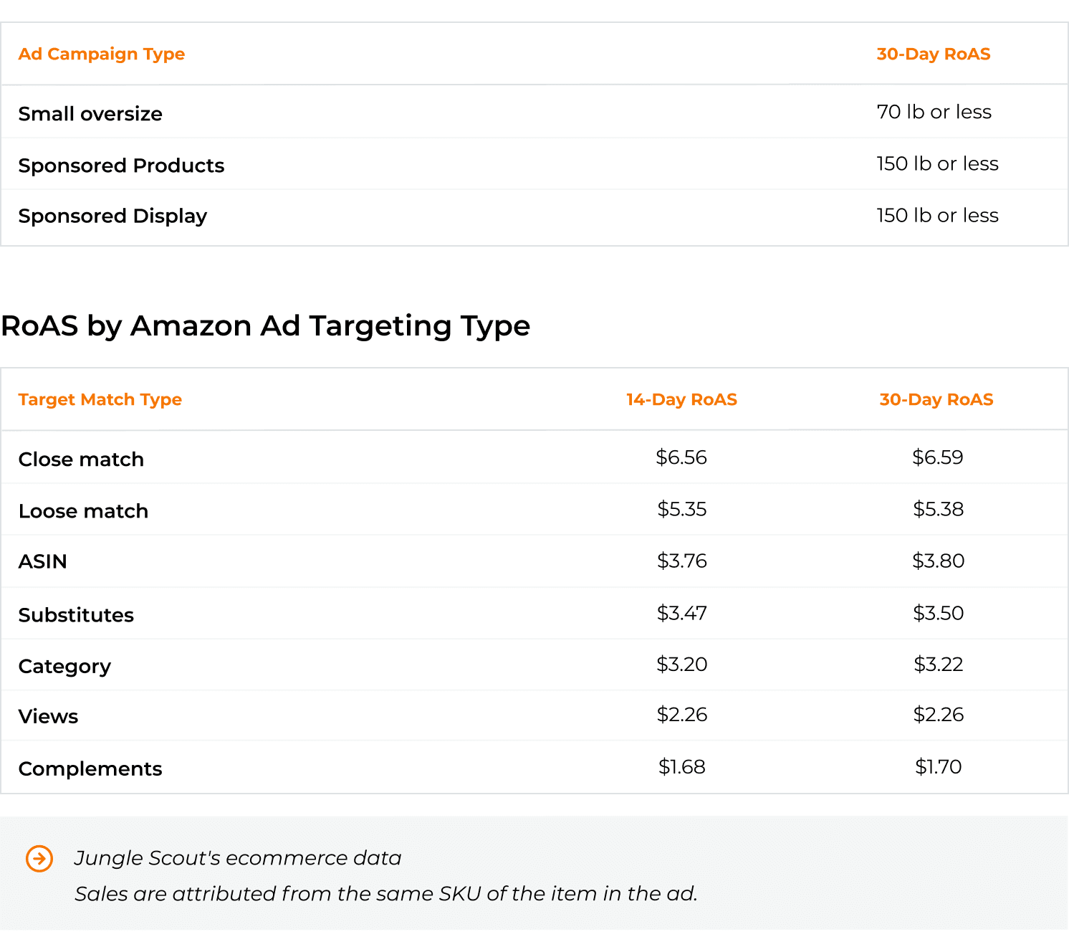Select the Ad Campaign Type column header
Image resolution: width=1069 pixels, height=952 pixels.
102,54
